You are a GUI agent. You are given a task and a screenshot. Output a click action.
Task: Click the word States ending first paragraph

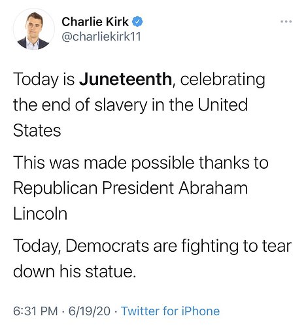tap(37, 131)
